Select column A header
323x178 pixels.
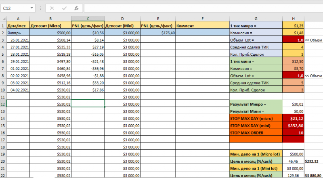18,19
